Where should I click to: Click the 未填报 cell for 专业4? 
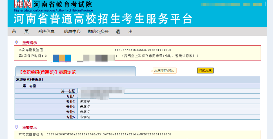click(85, 112)
